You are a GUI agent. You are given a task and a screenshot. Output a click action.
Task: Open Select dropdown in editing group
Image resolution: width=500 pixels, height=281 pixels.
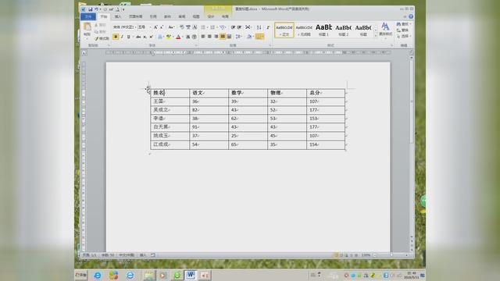[x=404, y=37]
